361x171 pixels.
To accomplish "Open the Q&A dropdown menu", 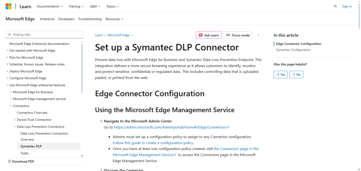I will coord(95,6).
